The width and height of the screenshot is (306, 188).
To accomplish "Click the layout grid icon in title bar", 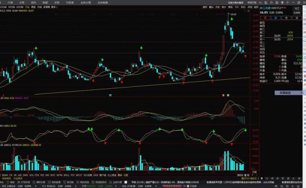I will [x=266, y=3].
